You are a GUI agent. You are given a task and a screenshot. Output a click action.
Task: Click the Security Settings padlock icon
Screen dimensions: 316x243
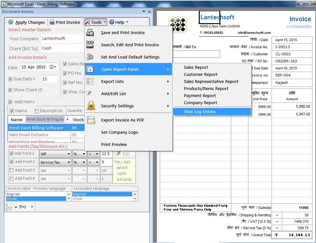click(91, 106)
